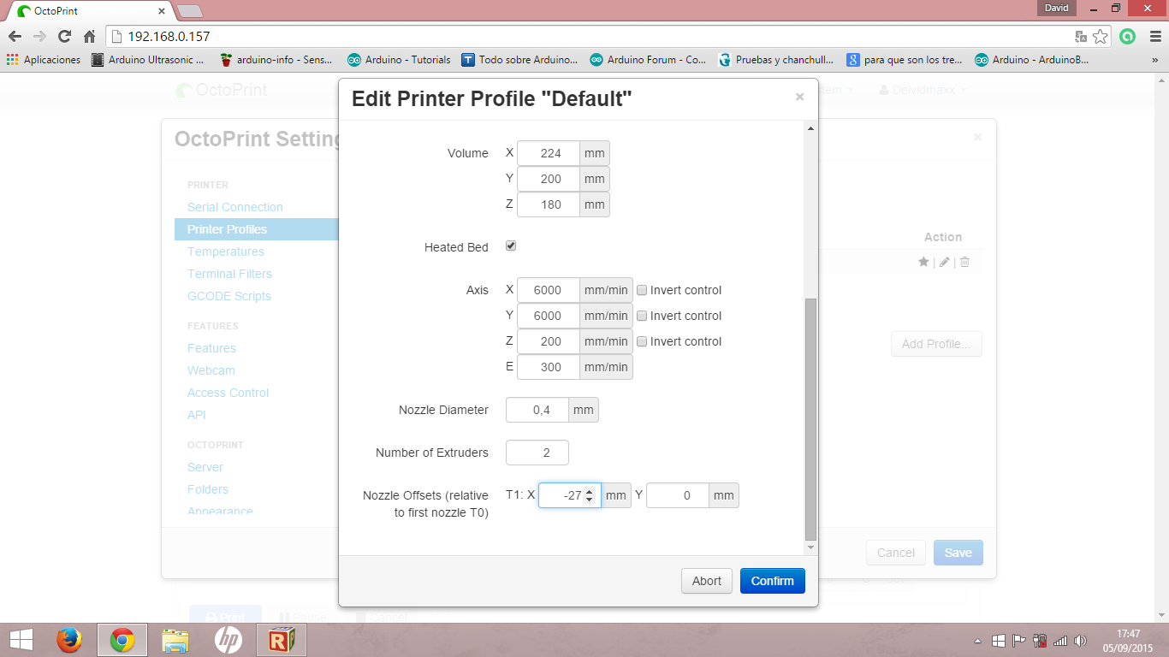This screenshot has height=657, width=1169.
Task: Open Server settings section
Action: [205, 467]
